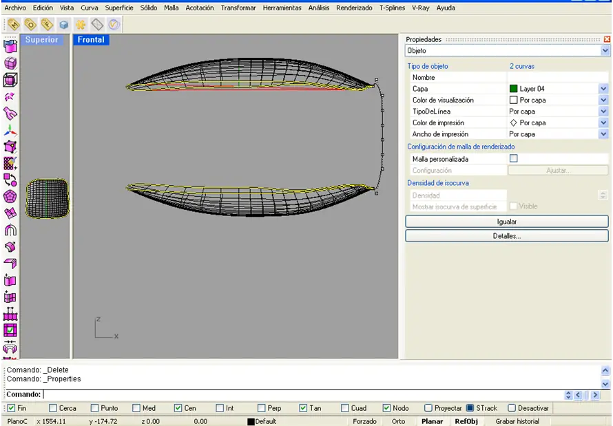Screen dimensions: 613x426
Task: Enable the Cerca object snap
Action: point(53,408)
